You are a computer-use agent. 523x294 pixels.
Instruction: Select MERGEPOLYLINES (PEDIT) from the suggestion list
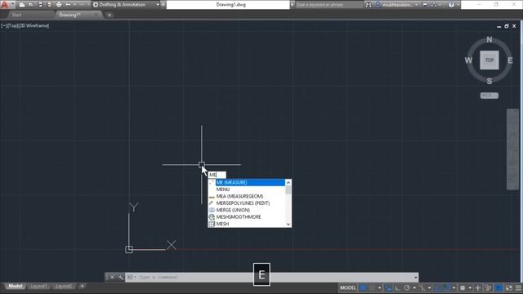(247, 203)
